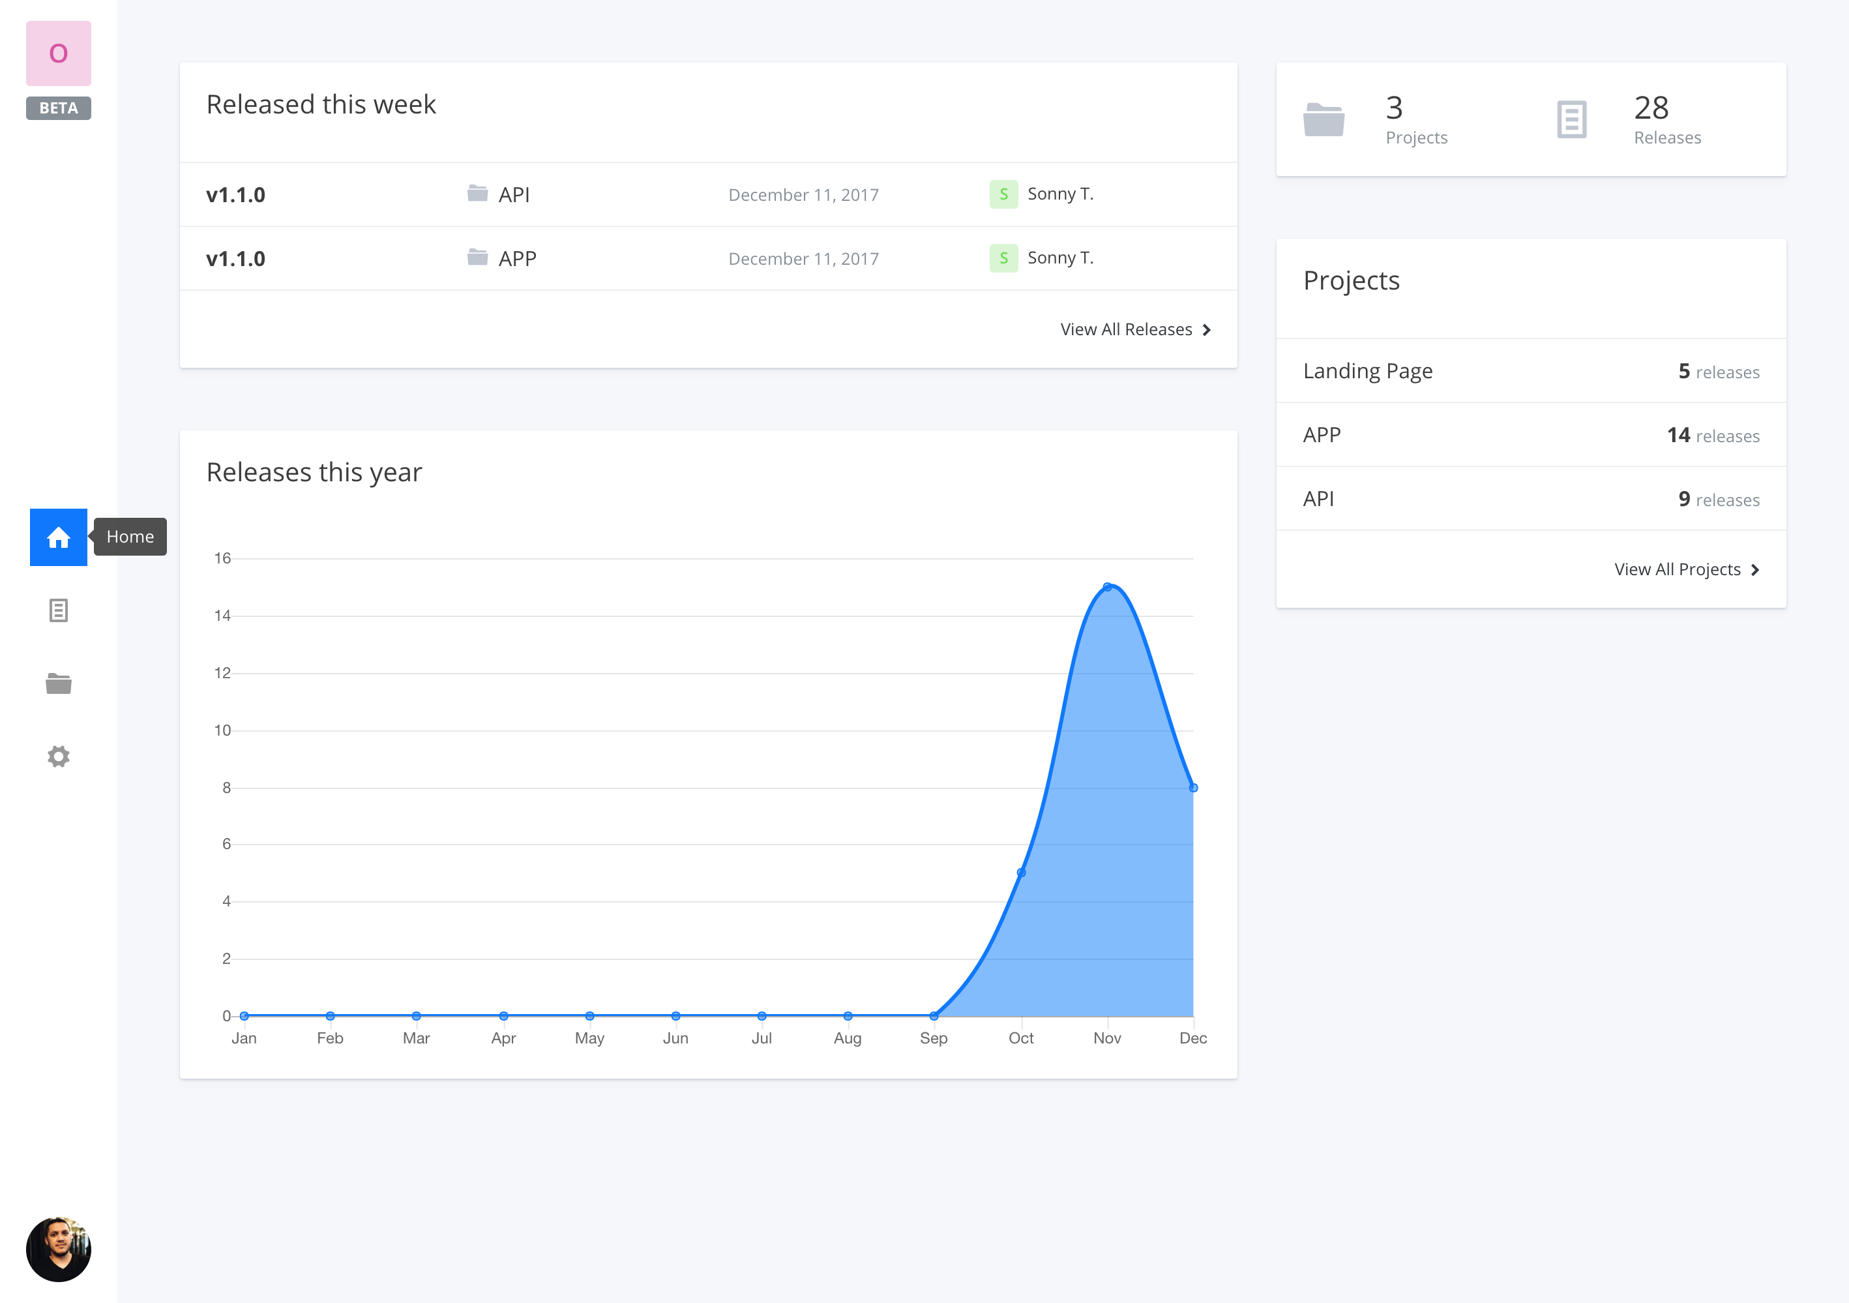This screenshot has width=1849, height=1303.
Task: Click the document icon beside 28 Releases
Action: pos(1571,120)
